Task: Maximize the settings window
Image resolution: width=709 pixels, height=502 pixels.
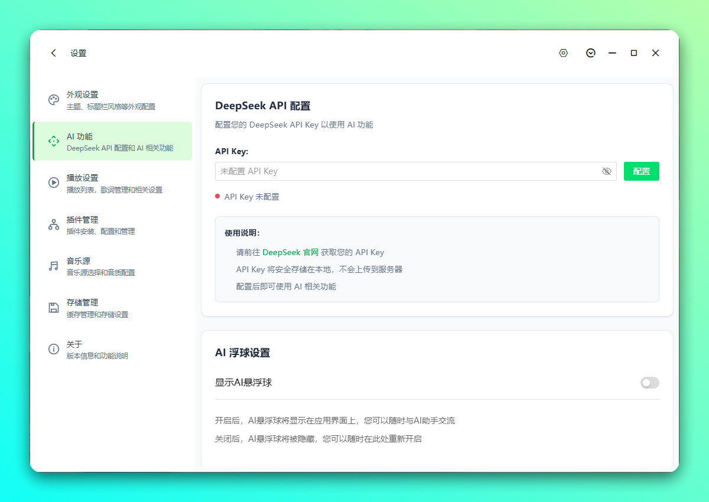Action: tap(634, 53)
